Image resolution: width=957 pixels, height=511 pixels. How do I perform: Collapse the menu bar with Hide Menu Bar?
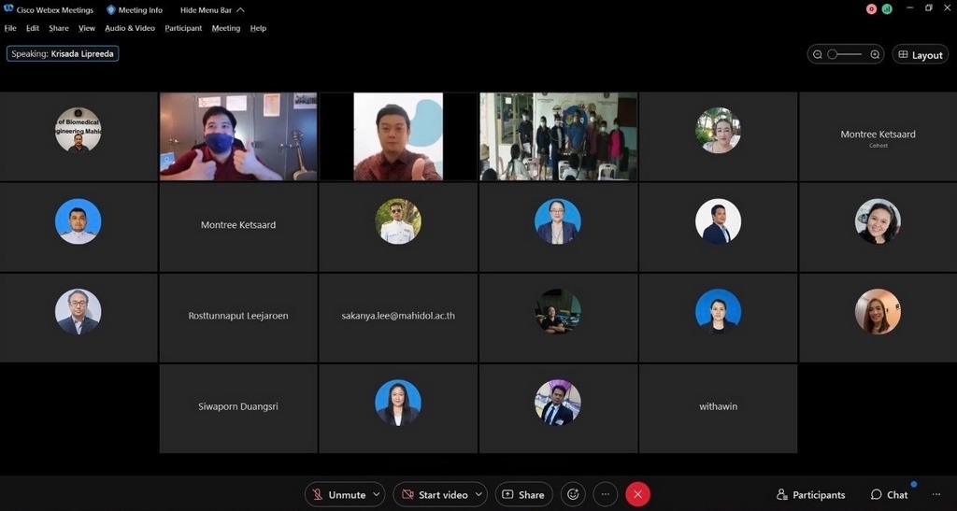coord(213,10)
